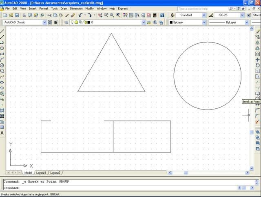Expand the ISO-25 dimension style dropdown
The height and width of the screenshot is (197, 261).
(x=242, y=15)
